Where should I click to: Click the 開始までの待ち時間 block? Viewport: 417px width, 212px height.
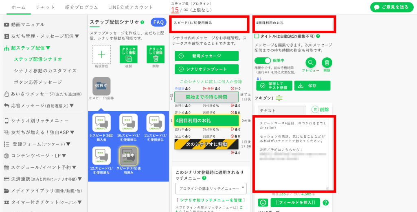[x=206, y=97]
